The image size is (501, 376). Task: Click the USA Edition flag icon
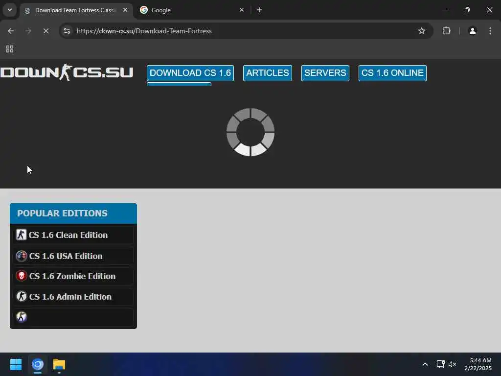tap(22, 256)
